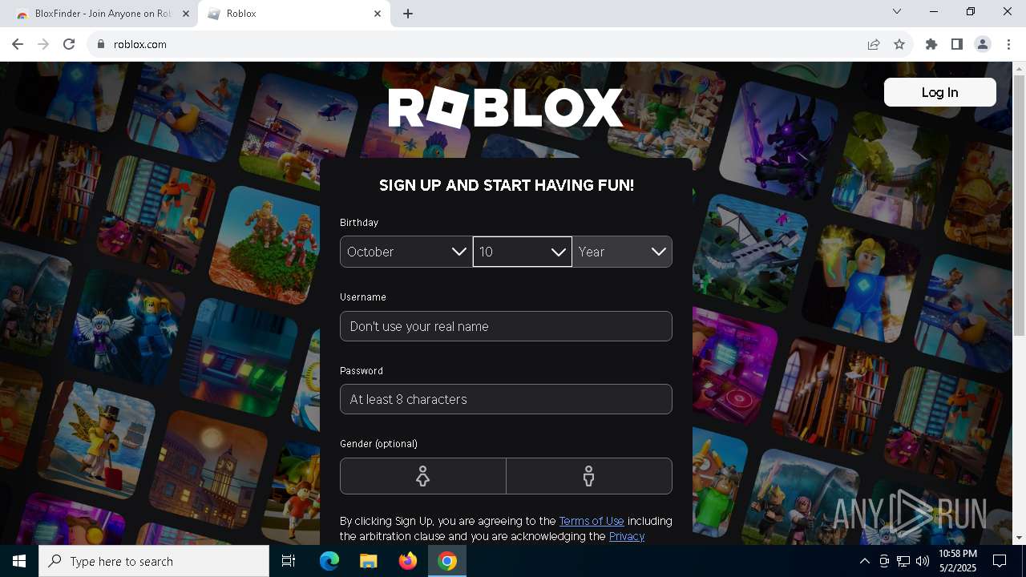Viewport: 1026px width, 577px height.
Task: Show hidden system tray icons
Action: pyautogui.click(x=864, y=561)
